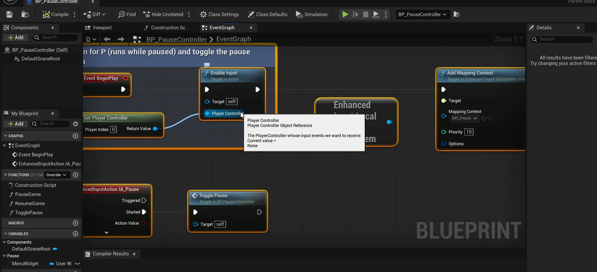
Task: Open the Diff dropdown
Action: coord(94,15)
